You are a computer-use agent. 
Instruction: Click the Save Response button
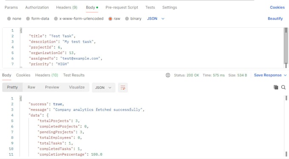coord(268,75)
